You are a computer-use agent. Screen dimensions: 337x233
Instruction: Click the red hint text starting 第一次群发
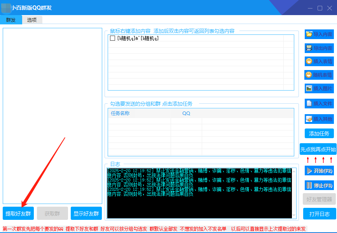(x=154, y=229)
